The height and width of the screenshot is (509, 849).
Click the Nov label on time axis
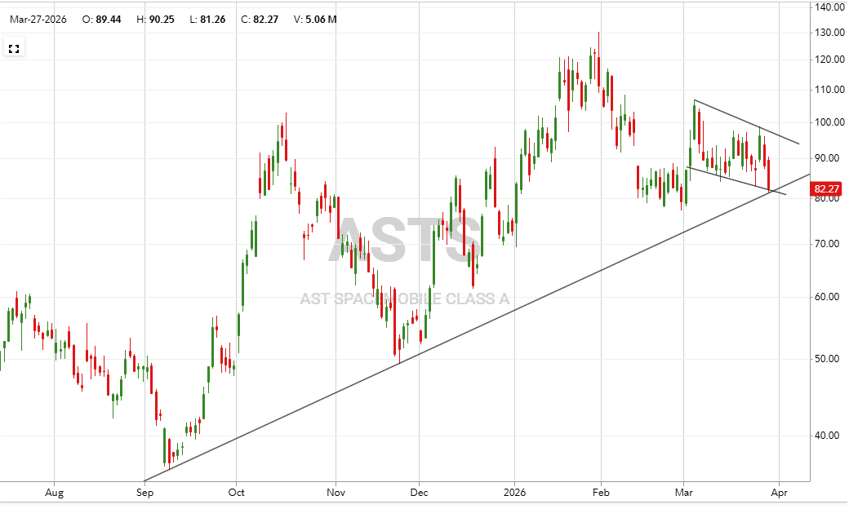[x=336, y=493]
